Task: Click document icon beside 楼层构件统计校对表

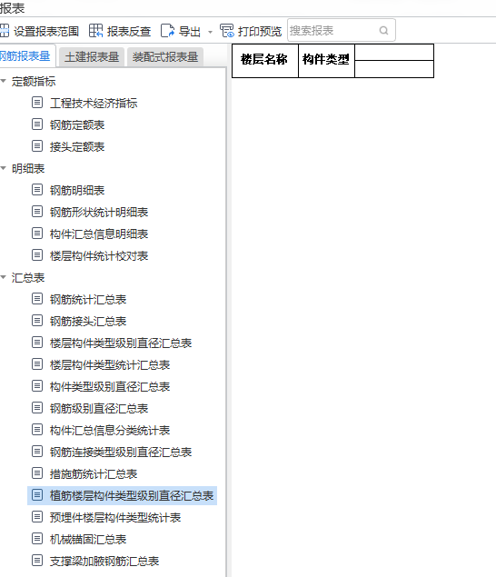Action: point(37,255)
